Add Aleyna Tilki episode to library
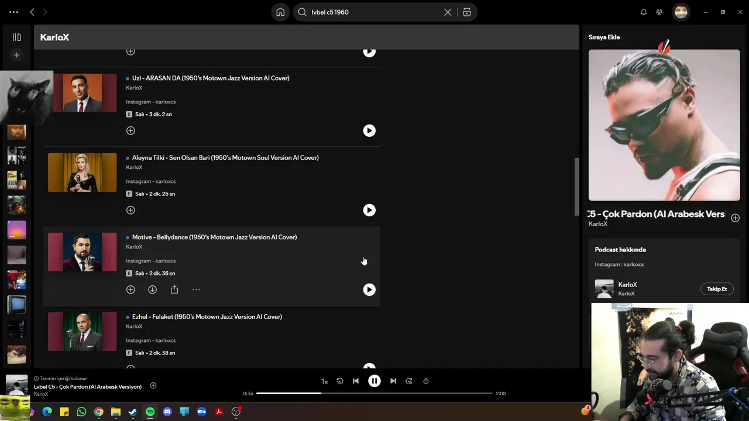This screenshot has width=749, height=421. pyautogui.click(x=130, y=210)
